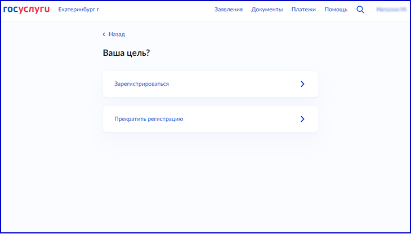
Task: Go to the Документы section
Action: (x=267, y=10)
